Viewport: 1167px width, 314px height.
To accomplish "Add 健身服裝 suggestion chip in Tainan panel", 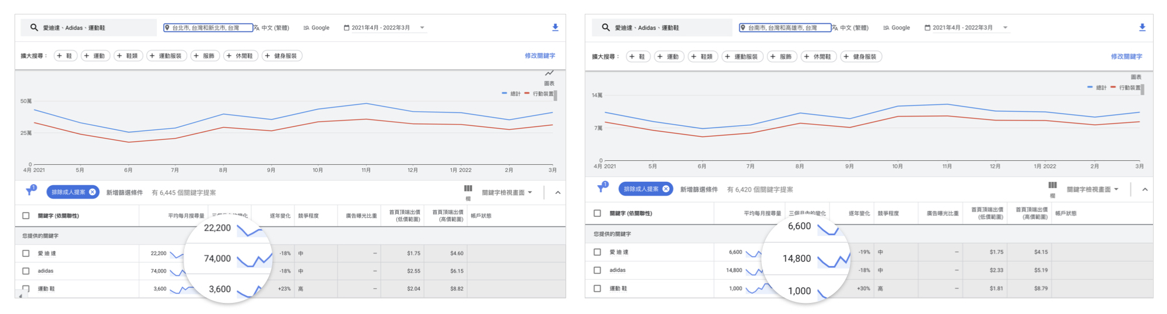I will coord(860,57).
